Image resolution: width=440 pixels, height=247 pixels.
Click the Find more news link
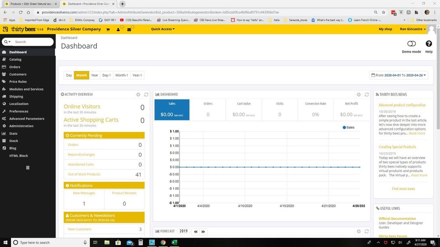coord(403,189)
